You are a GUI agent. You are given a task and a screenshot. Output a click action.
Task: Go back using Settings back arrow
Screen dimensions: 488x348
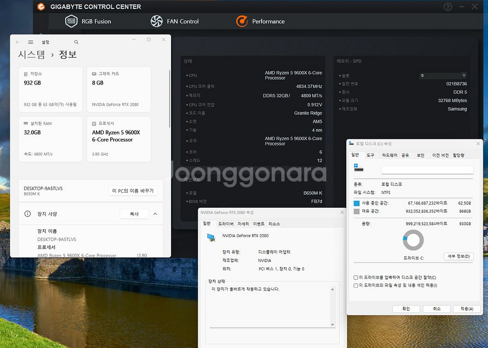[x=18, y=42]
